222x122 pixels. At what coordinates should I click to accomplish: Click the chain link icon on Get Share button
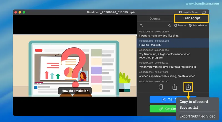click(161, 109)
